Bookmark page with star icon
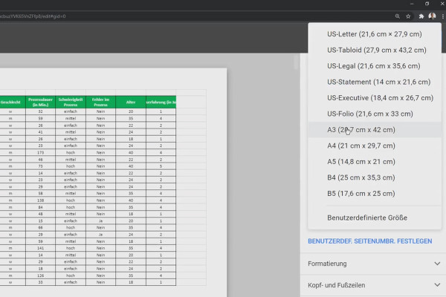 tap(408, 16)
